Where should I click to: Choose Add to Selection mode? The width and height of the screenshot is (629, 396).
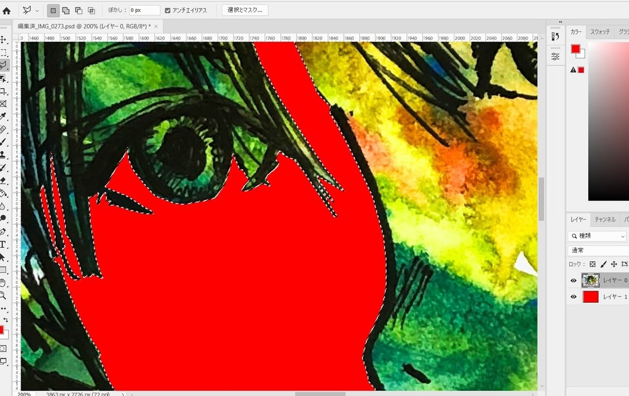coord(66,10)
